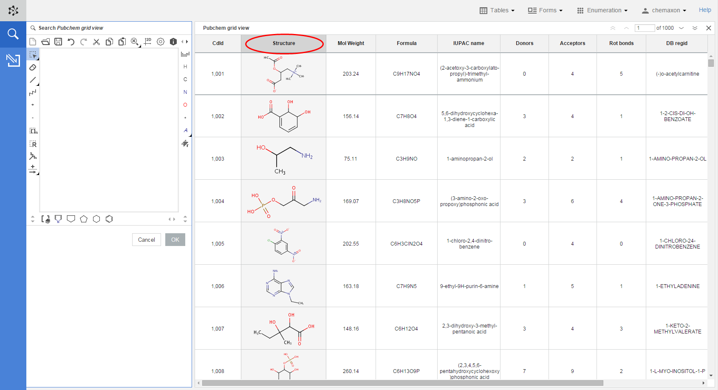Image resolution: width=718 pixels, height=390 pixels.
Task: Choose the Chain drawing tool
Action: point(33,93)
